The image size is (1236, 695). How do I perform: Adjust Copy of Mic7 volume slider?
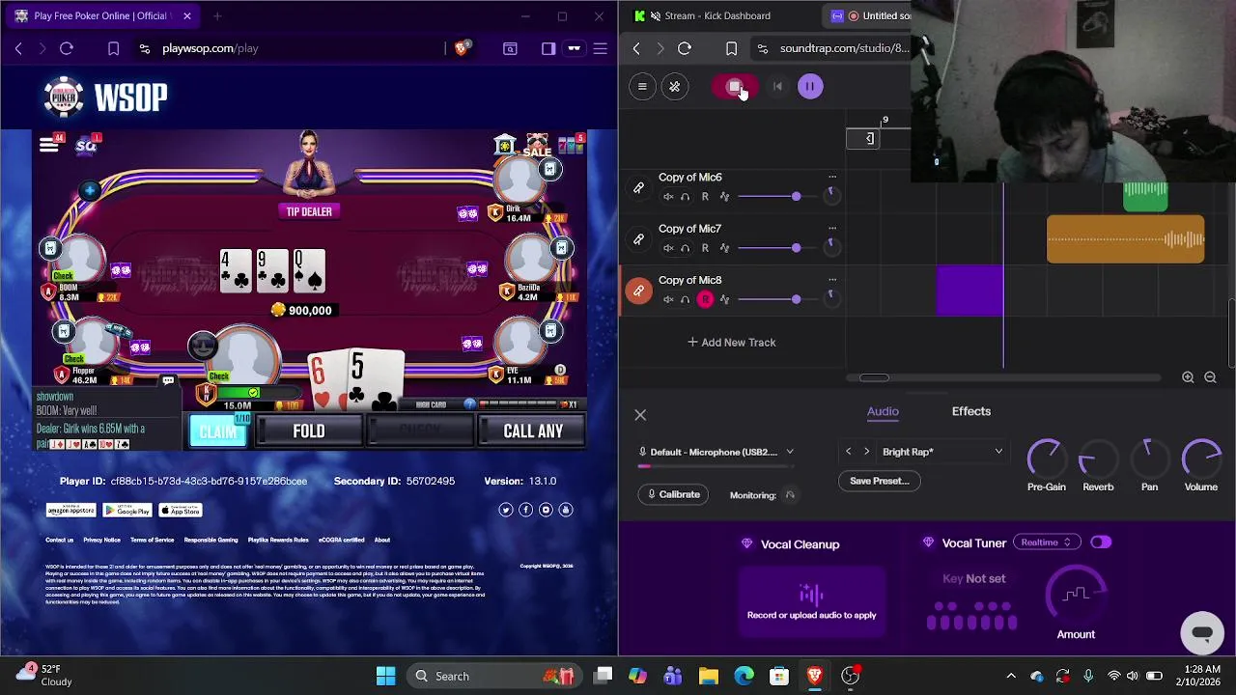coord(796,248)
